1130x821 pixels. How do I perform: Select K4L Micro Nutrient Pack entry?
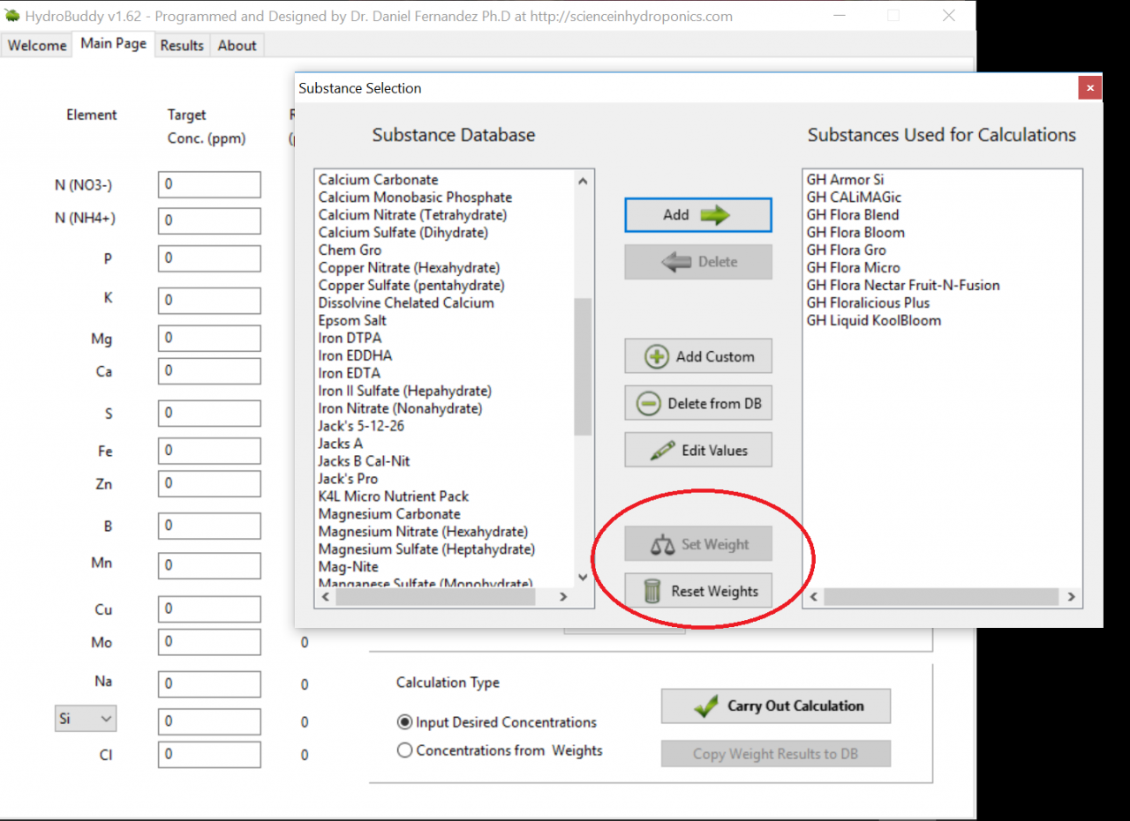[393, 496]
